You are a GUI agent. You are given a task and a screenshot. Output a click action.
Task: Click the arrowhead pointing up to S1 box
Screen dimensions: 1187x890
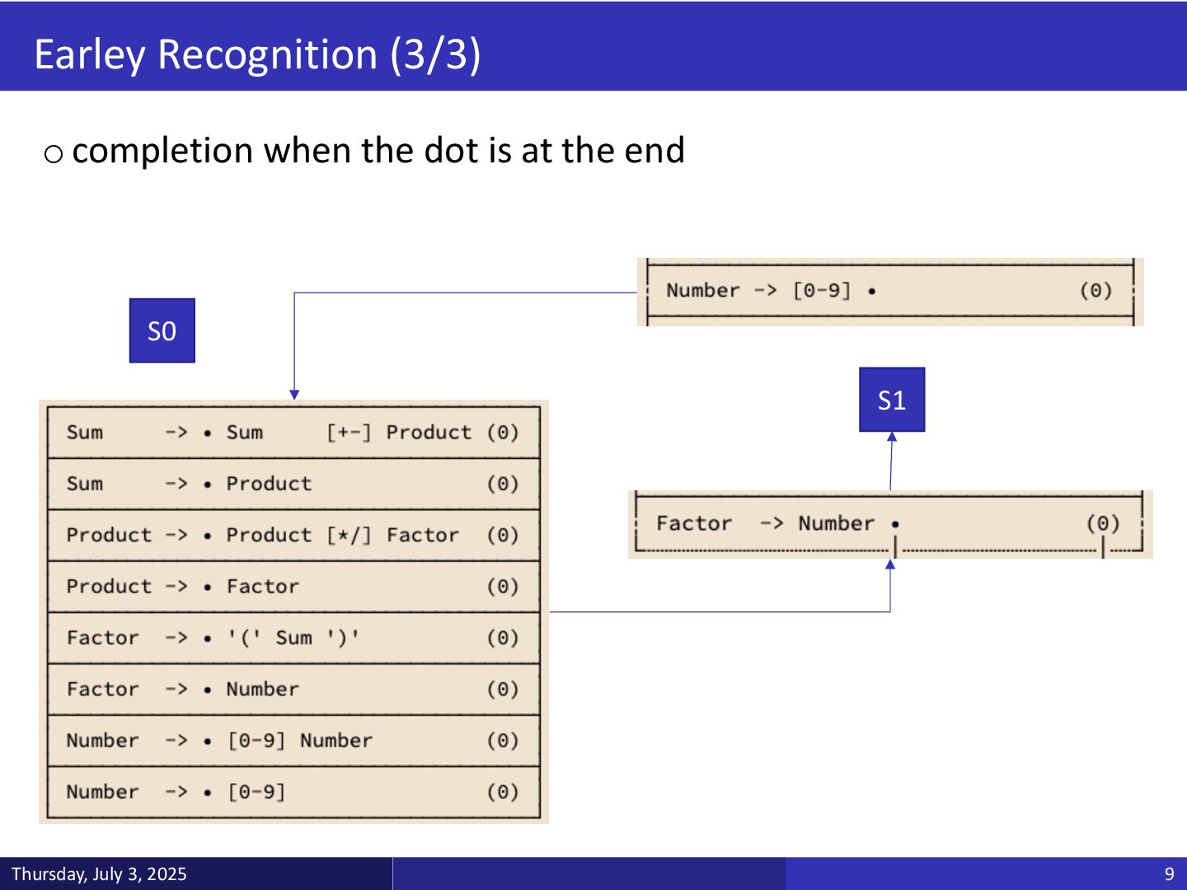pyautogui.click(x=892, y=437)
